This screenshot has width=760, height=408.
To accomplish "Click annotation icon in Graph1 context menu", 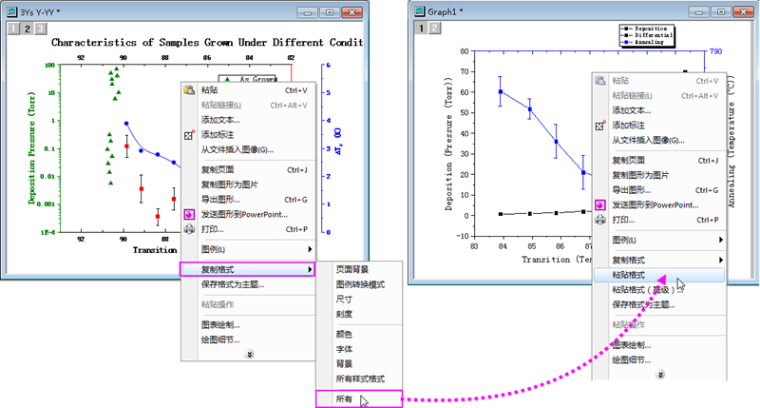I will click(x=600, y=126).
